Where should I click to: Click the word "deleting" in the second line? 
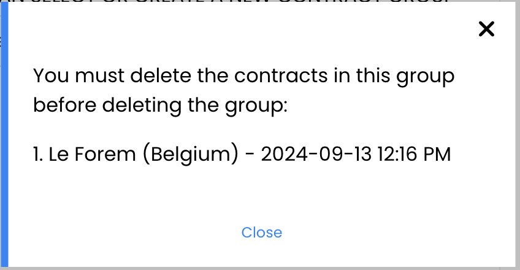point(142,106)
